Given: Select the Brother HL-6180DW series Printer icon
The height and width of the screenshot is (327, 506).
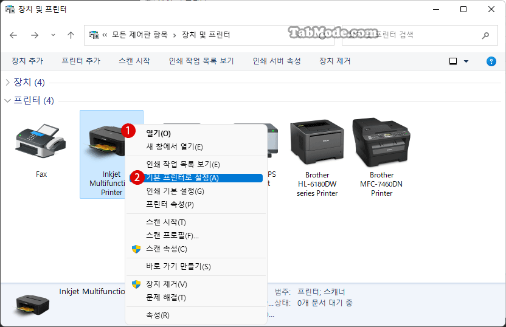Looking at the screenshot, I should point(317,142).
